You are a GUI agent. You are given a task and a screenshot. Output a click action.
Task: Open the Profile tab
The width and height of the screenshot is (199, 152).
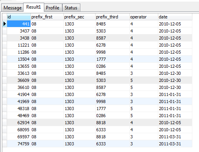[52, 8]
